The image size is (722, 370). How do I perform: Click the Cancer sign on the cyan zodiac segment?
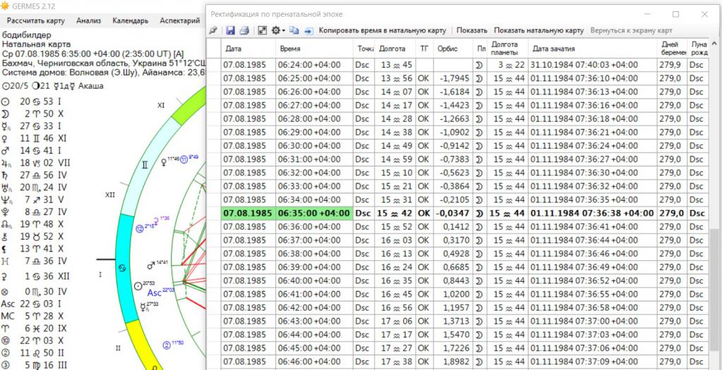pos(123,269)
